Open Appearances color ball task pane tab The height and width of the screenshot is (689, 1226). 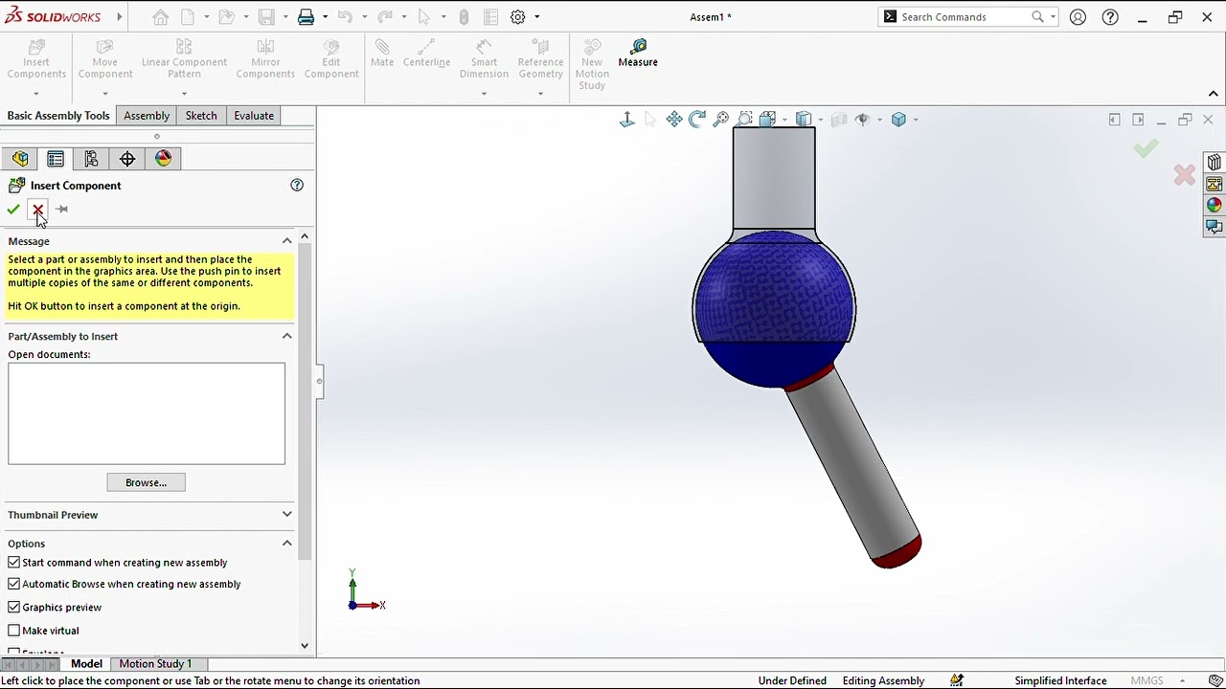(x=1215, y=206)
